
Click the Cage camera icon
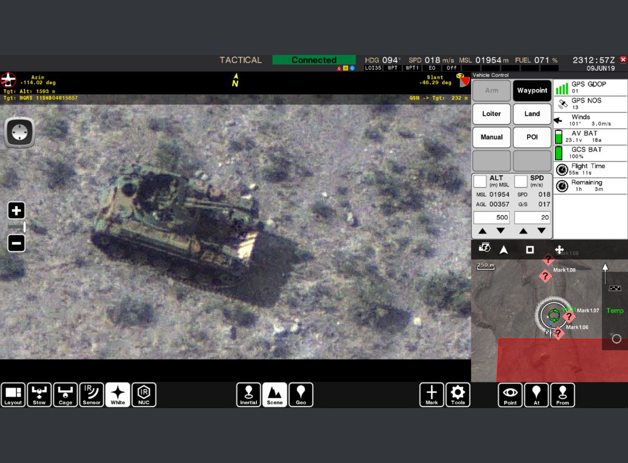coord(65,395)
